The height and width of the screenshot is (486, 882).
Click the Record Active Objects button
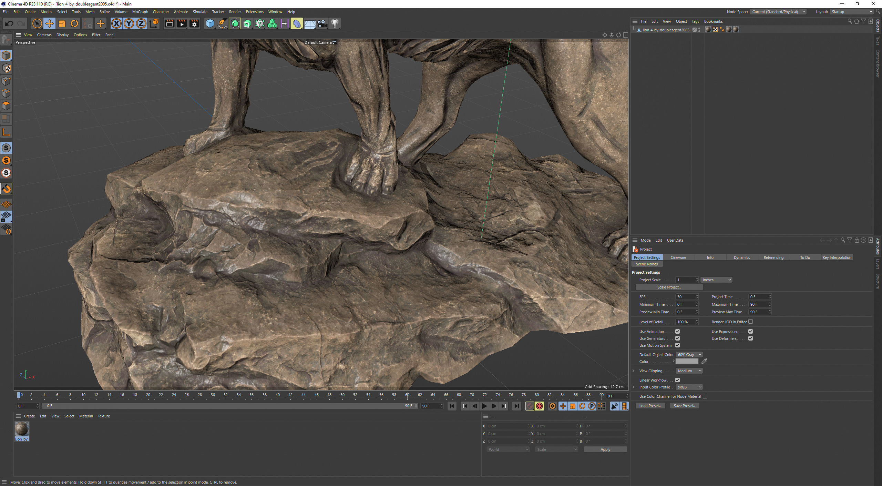click(x=530, y=406)
